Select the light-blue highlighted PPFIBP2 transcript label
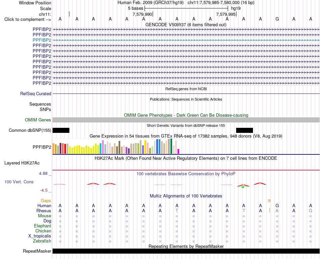Image resolution: width=320 pixels, height=259 pixels. click(42, 40)
